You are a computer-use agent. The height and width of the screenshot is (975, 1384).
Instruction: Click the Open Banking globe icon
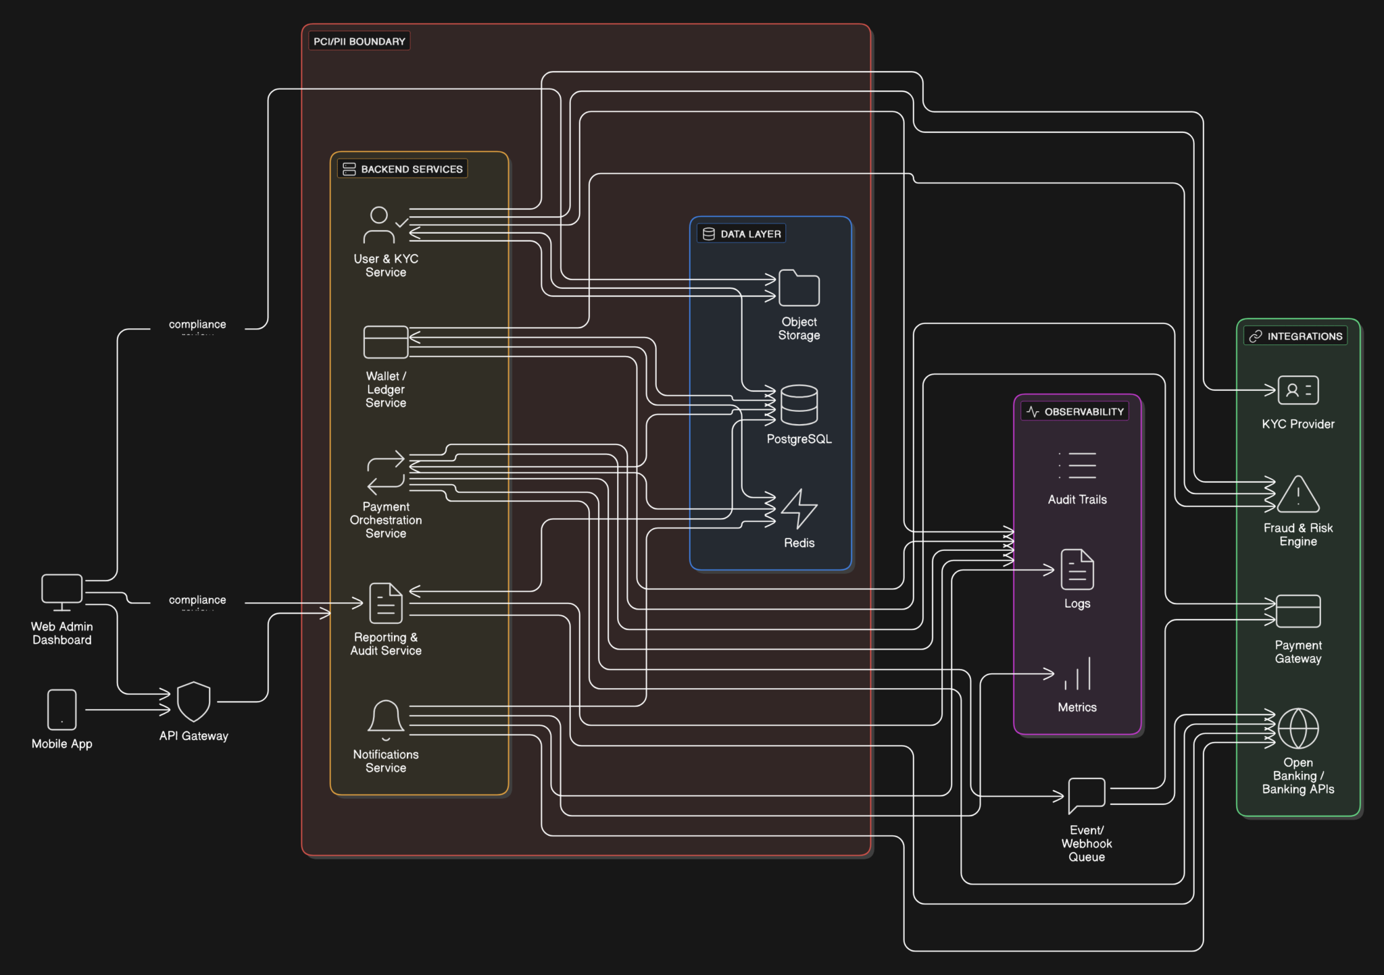pos(1297,729)
